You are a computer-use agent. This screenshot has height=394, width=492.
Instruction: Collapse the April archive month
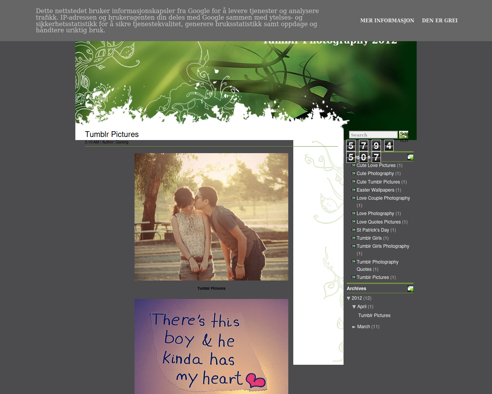pos(354,307)
